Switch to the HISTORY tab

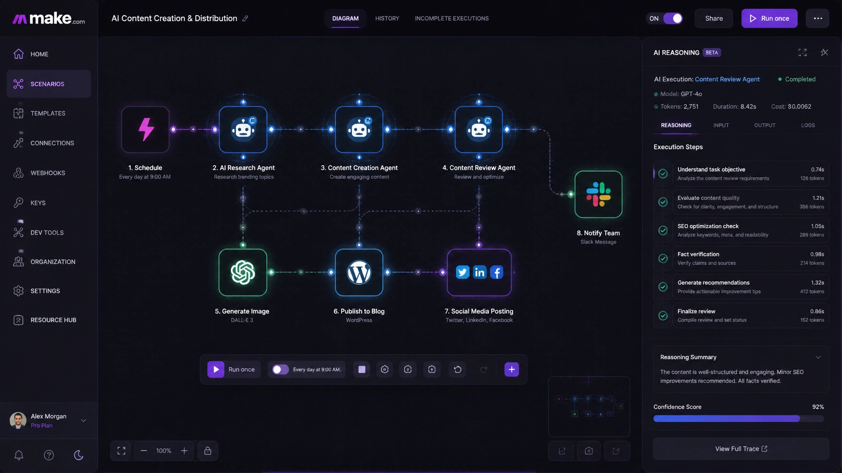387,18
